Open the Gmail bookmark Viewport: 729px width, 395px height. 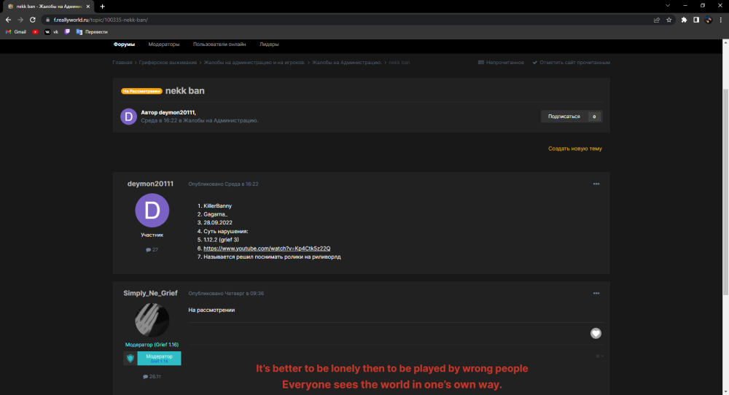click(x=16, y=32)
